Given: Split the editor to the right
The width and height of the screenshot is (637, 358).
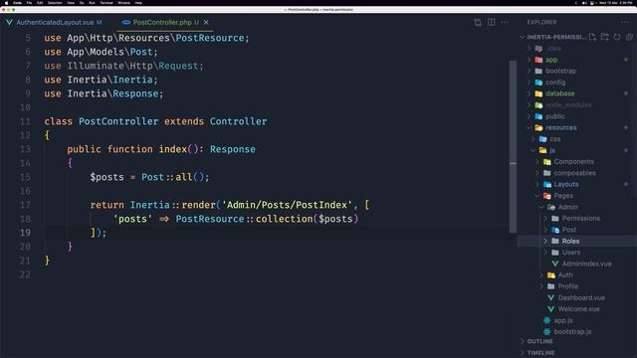Looking at the screenshot, I should coord(491,22).
